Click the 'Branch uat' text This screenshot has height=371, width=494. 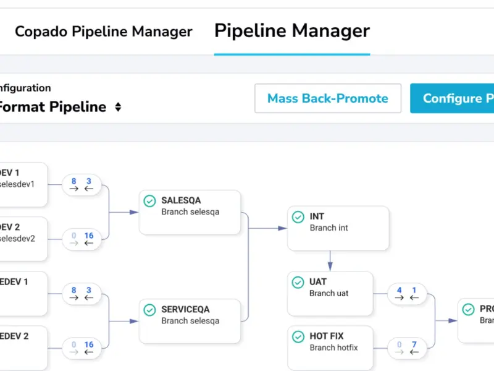329,293
